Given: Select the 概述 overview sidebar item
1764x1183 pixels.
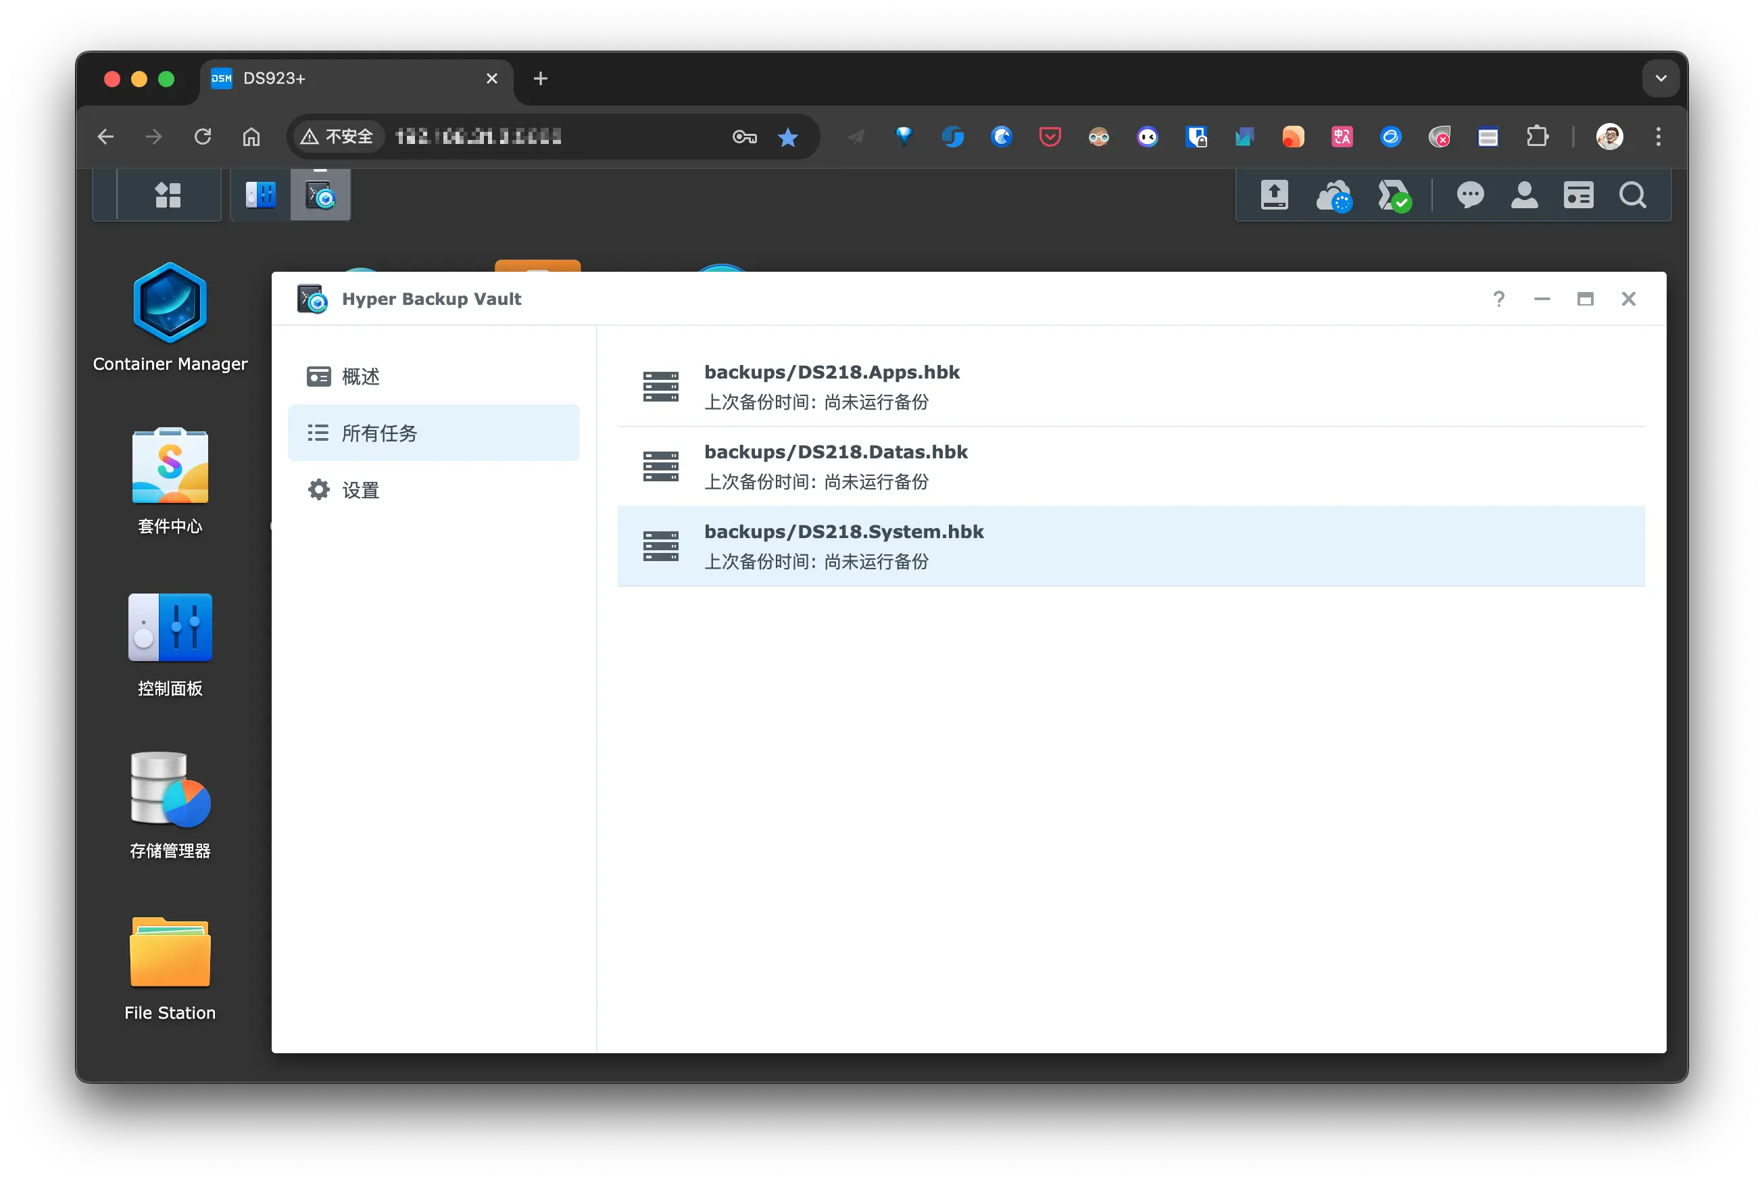Looking at the screenshot, I should click(x=360, y=377).
